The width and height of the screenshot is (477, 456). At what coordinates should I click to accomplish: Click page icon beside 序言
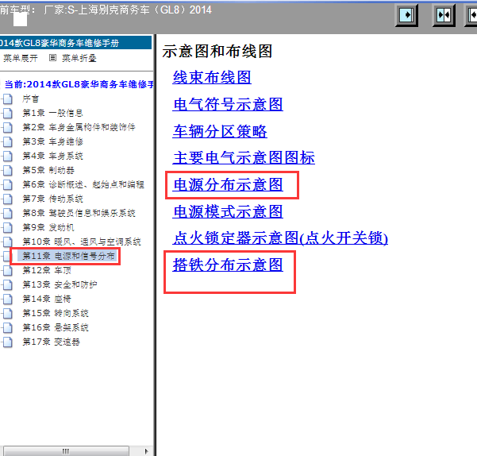coord(8,99)
